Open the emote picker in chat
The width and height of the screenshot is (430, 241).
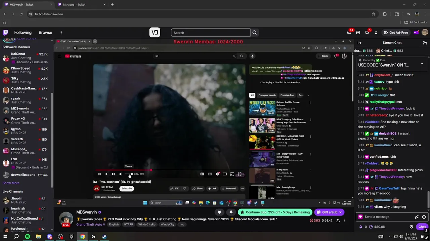coord(424,217)
